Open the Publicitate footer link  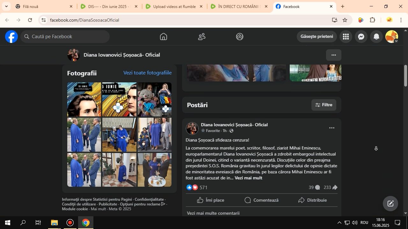108,204
